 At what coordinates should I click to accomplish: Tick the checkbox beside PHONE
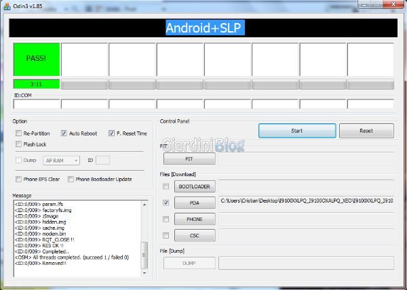pyautogui.click(x=166, y=219)
